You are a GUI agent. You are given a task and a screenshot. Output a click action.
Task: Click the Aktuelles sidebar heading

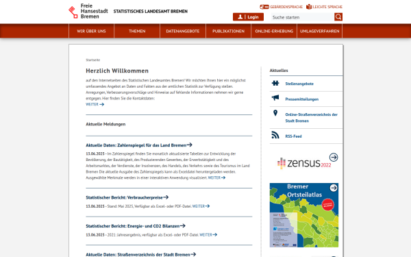tap(279, 71)
